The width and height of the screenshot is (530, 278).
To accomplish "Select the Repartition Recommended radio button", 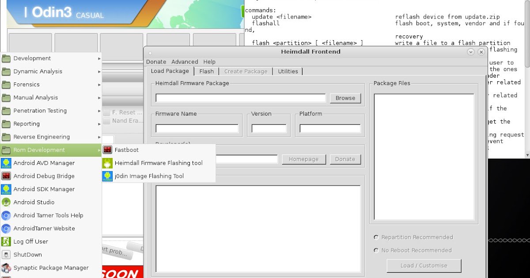I will [376, 237].
